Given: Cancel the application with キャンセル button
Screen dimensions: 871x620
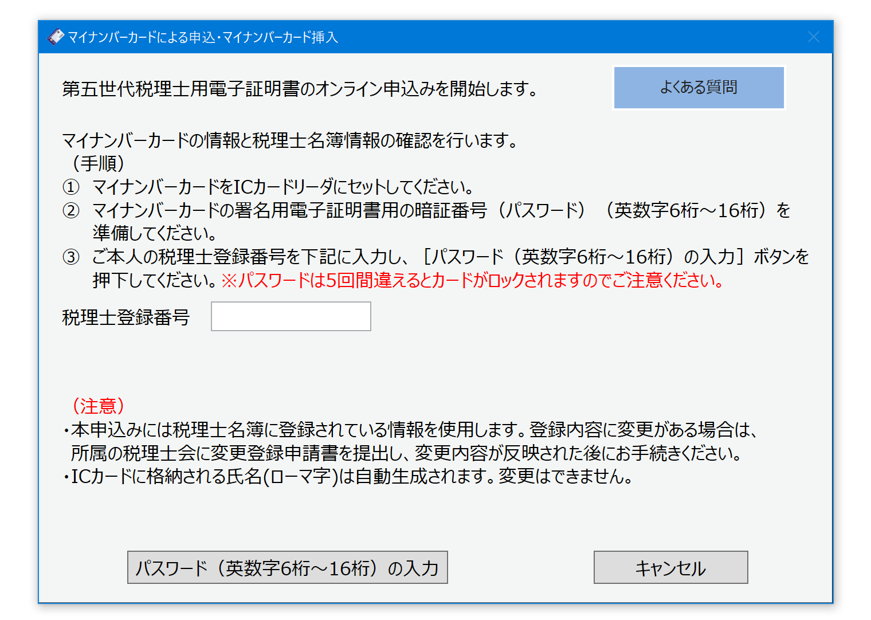Looking at the screenshot, I should point(670,567).
